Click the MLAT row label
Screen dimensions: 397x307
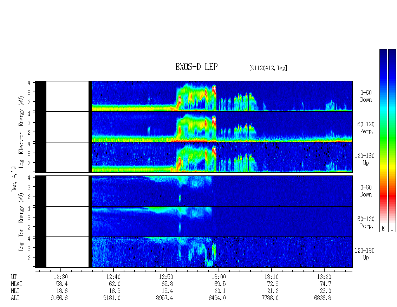[17, 284]
